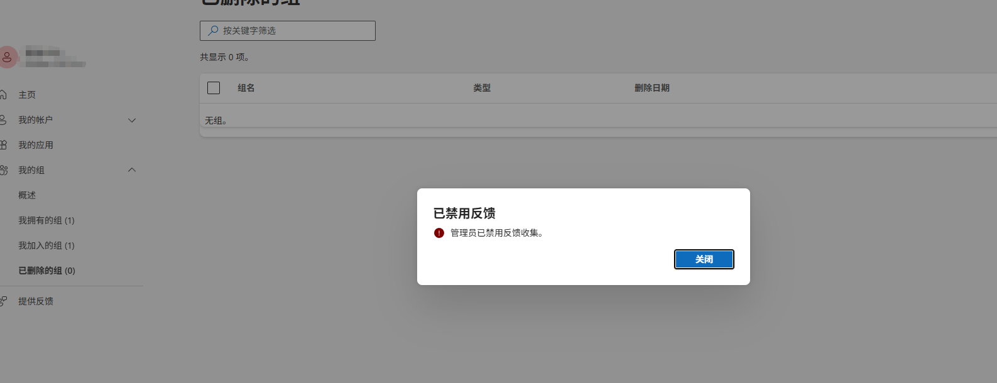Open the user profile avatar
997x383 pixels.
[x=8, y=57]
